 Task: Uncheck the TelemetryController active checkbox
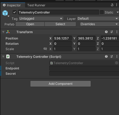pyautogui.click(x=15, y=12)
